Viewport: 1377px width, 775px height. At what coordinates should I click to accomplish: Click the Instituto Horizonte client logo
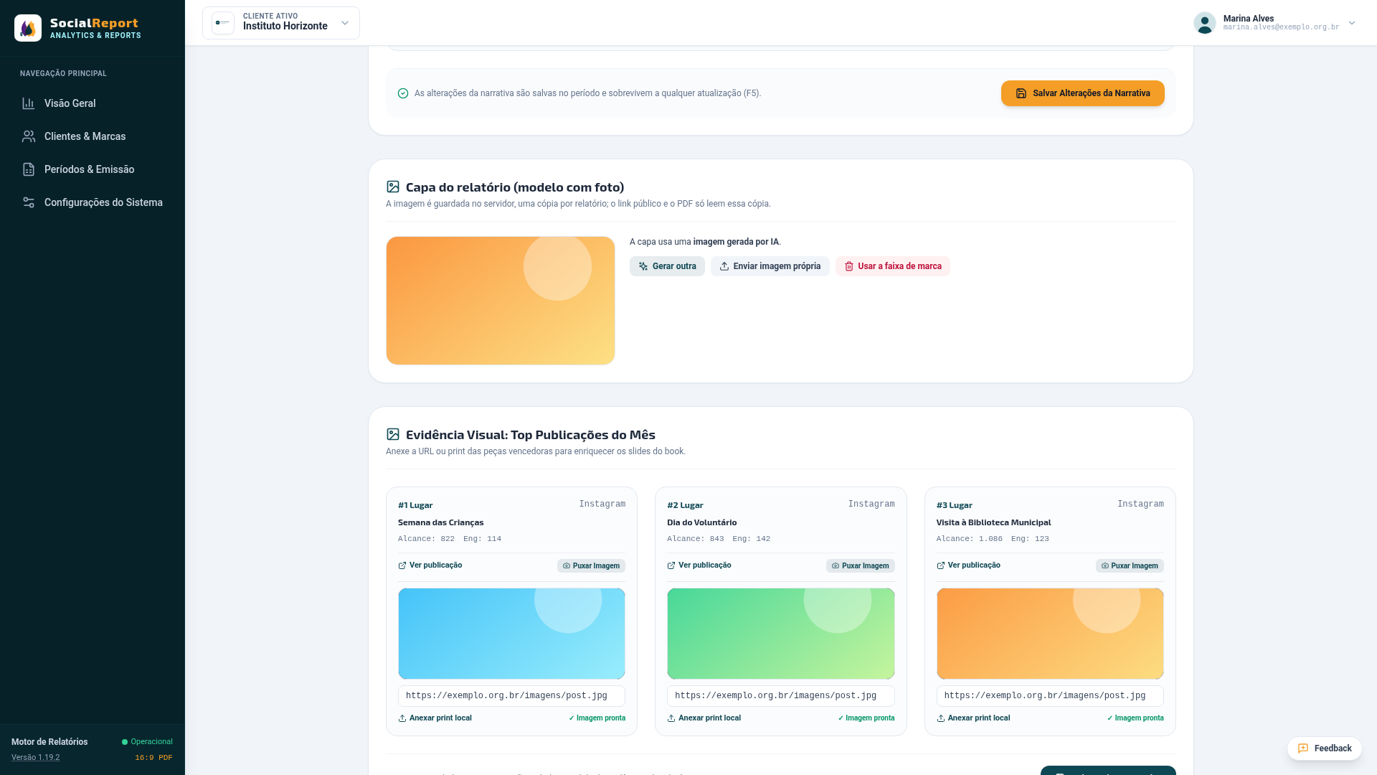[x=223, y=23]
